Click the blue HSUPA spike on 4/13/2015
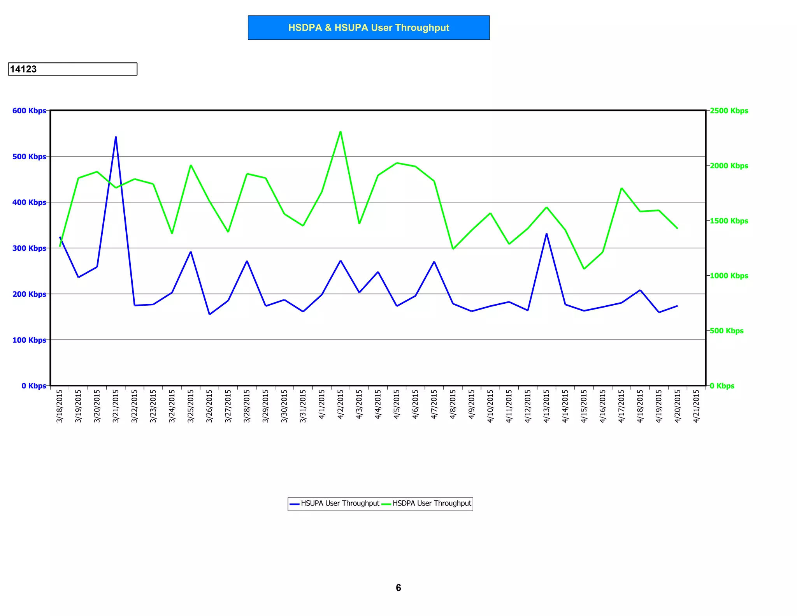This screenshot has width=797, height=616. point(546,234)
